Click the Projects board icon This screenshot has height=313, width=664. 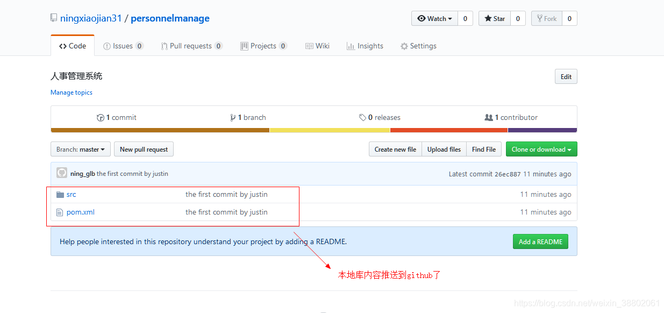(244, 46)
